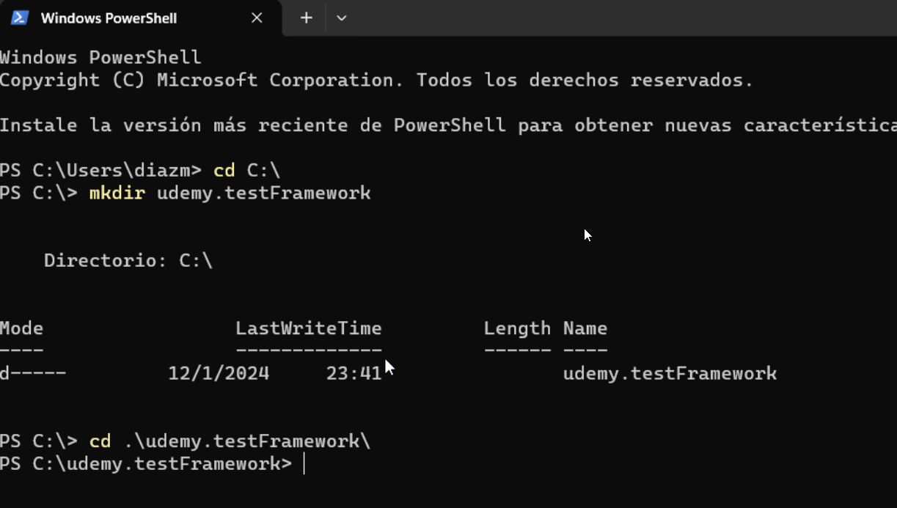
Task: Click the Length column header
Action: pos(517,328)
